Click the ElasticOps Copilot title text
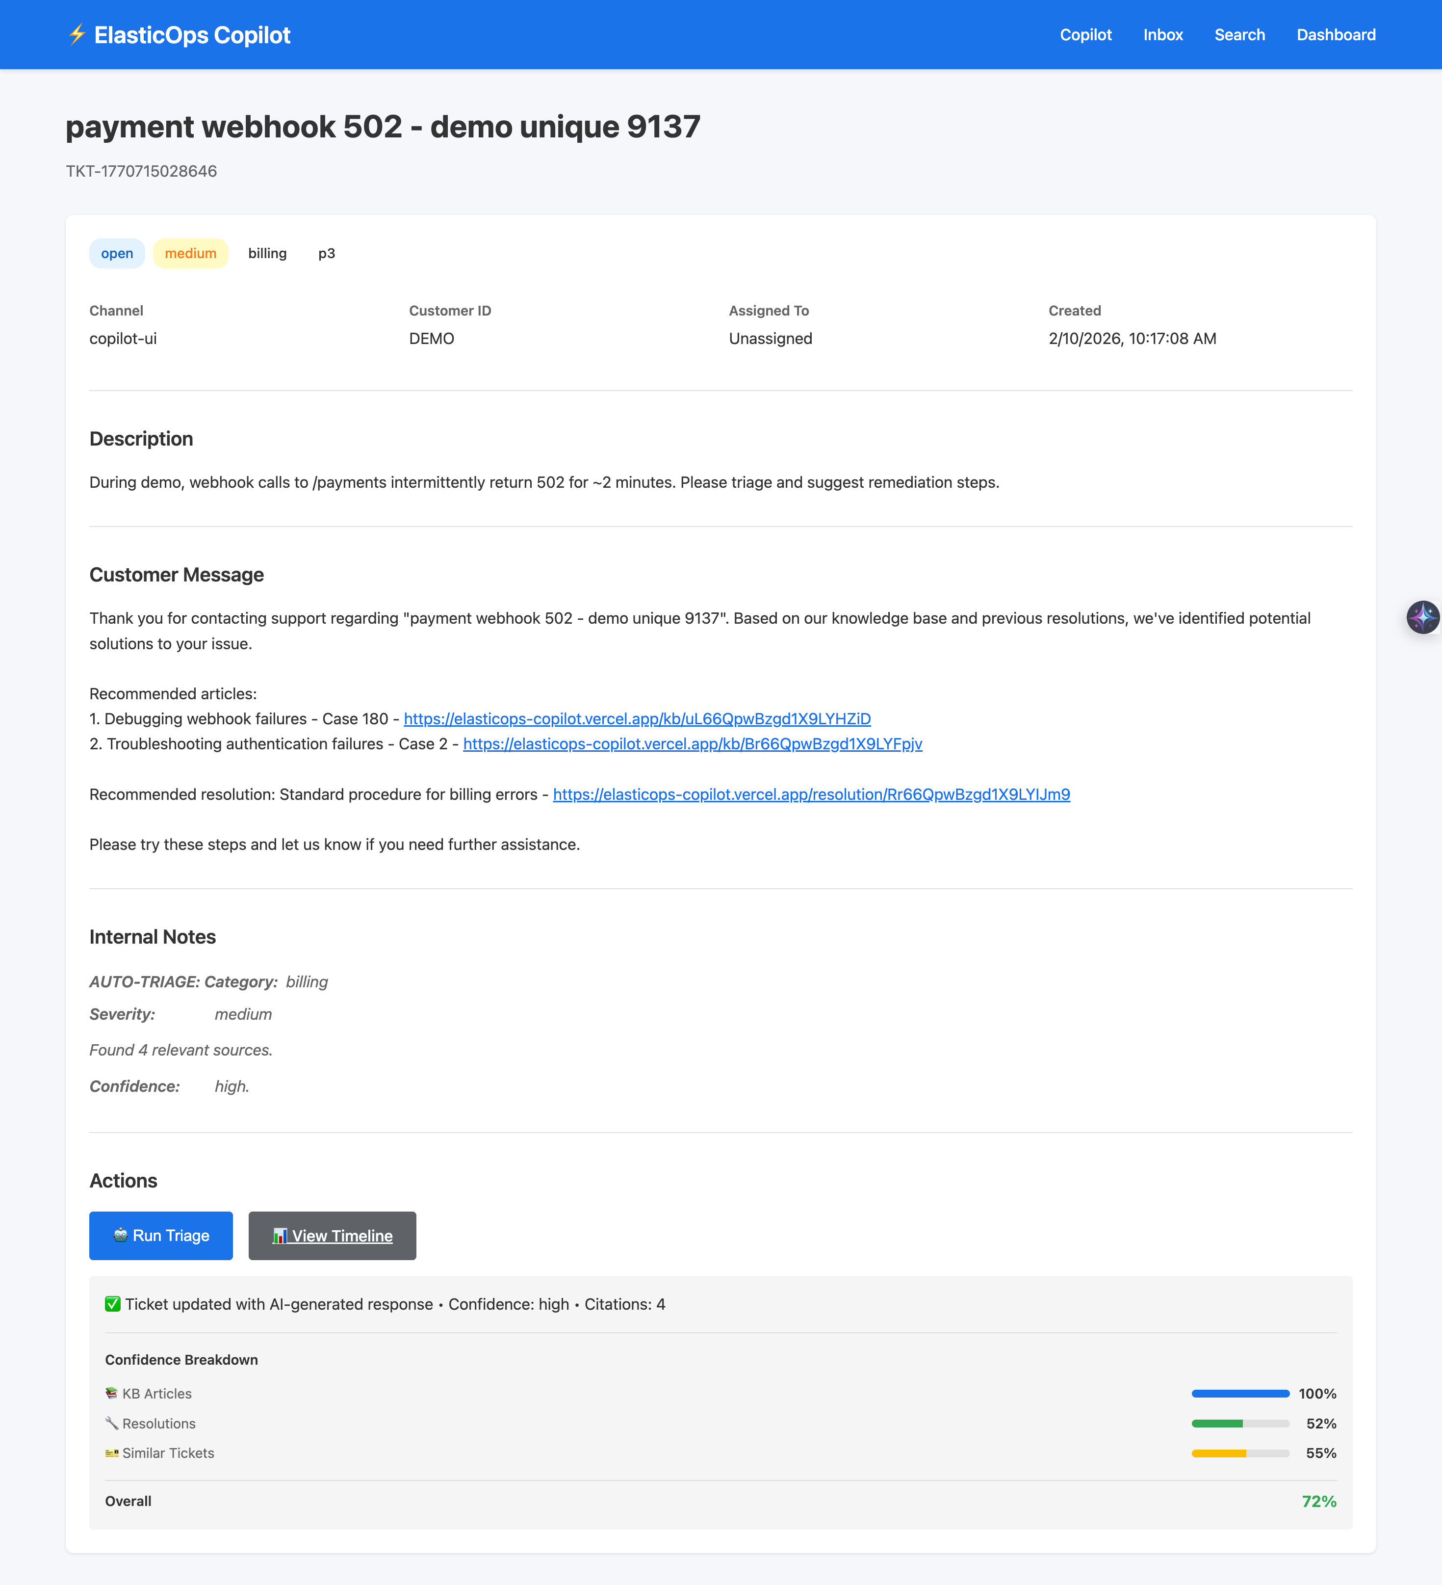Screen dimensions: 1442x1585 [192, 34]
